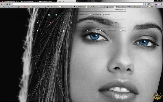
Task: Click the gold theme attribution badge
Action: coord(157,96)
